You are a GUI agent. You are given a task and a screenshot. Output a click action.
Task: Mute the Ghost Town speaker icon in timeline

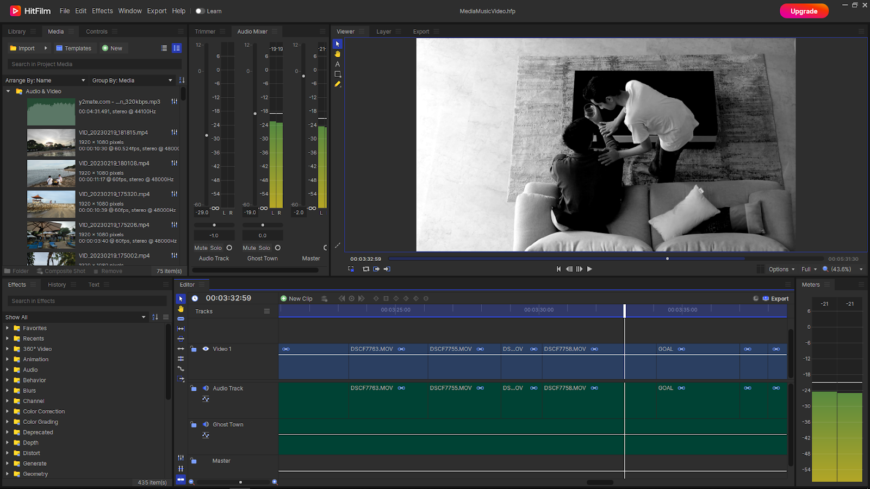click(206, 425)
